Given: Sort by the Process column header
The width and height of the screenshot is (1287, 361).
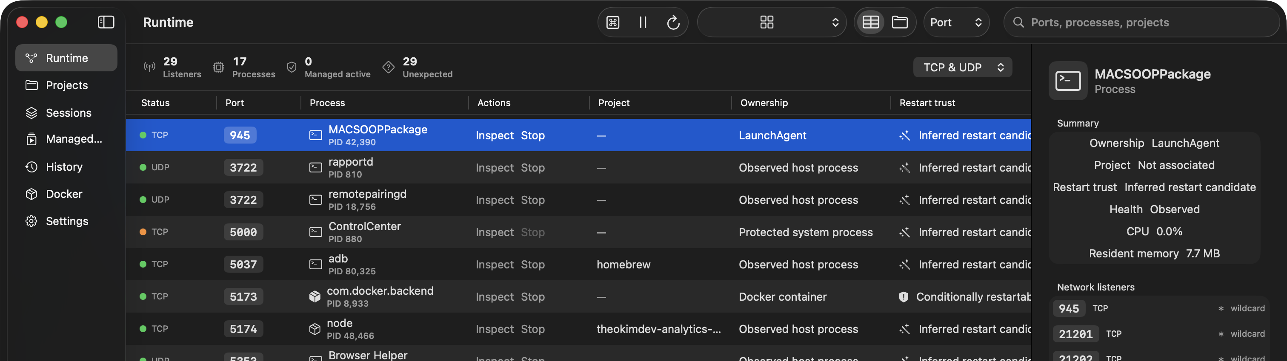Looking at the screenshot, I should point(327,103).
